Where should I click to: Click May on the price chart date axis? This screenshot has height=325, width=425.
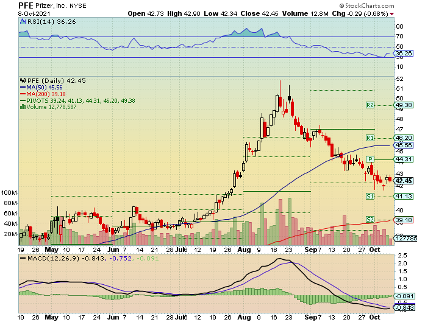[x=51, y=250]
